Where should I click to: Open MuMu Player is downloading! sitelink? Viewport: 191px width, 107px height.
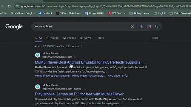[x=52, y=76]
